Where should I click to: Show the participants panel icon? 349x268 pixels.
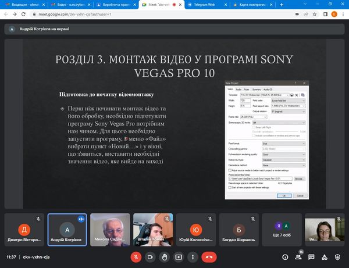click(x=298, y=257)
